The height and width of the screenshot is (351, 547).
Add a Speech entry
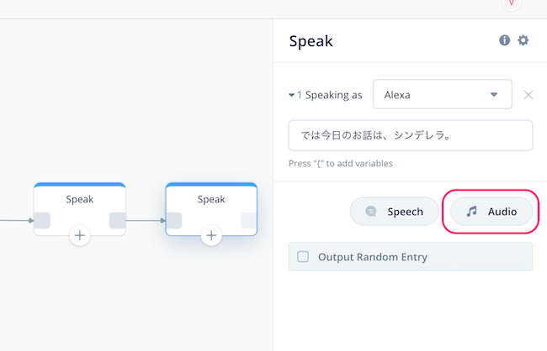pyautogui.click(x=394, y=212)
